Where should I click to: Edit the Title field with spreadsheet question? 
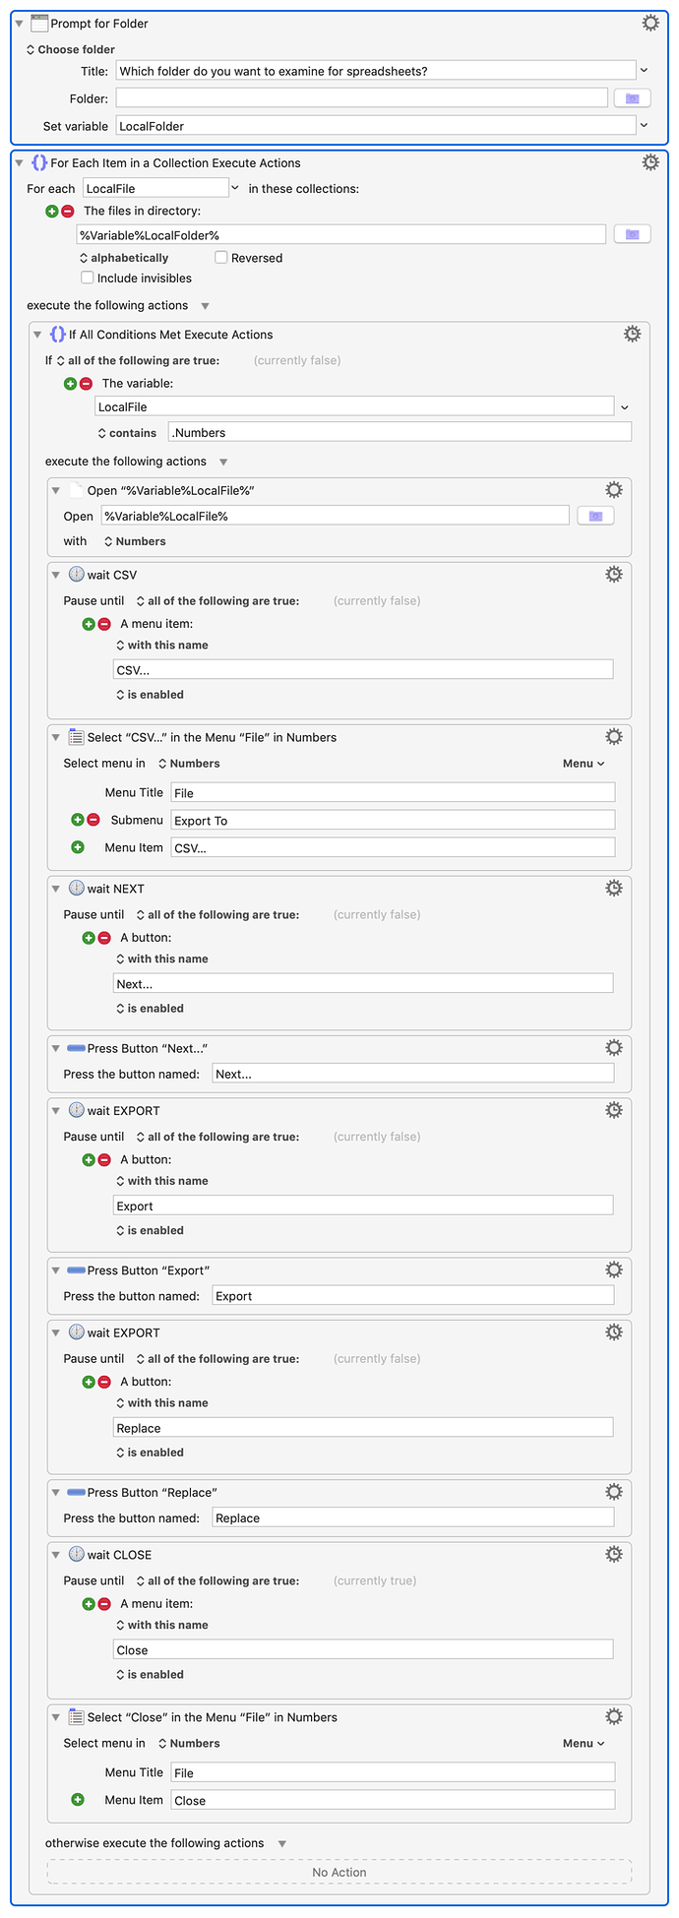[x=376, y=71]
